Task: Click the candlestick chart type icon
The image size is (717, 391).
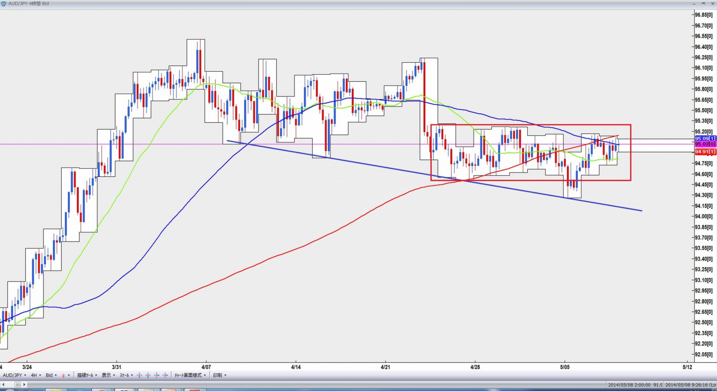Action: pyautogui.click(x=63, y=376)
